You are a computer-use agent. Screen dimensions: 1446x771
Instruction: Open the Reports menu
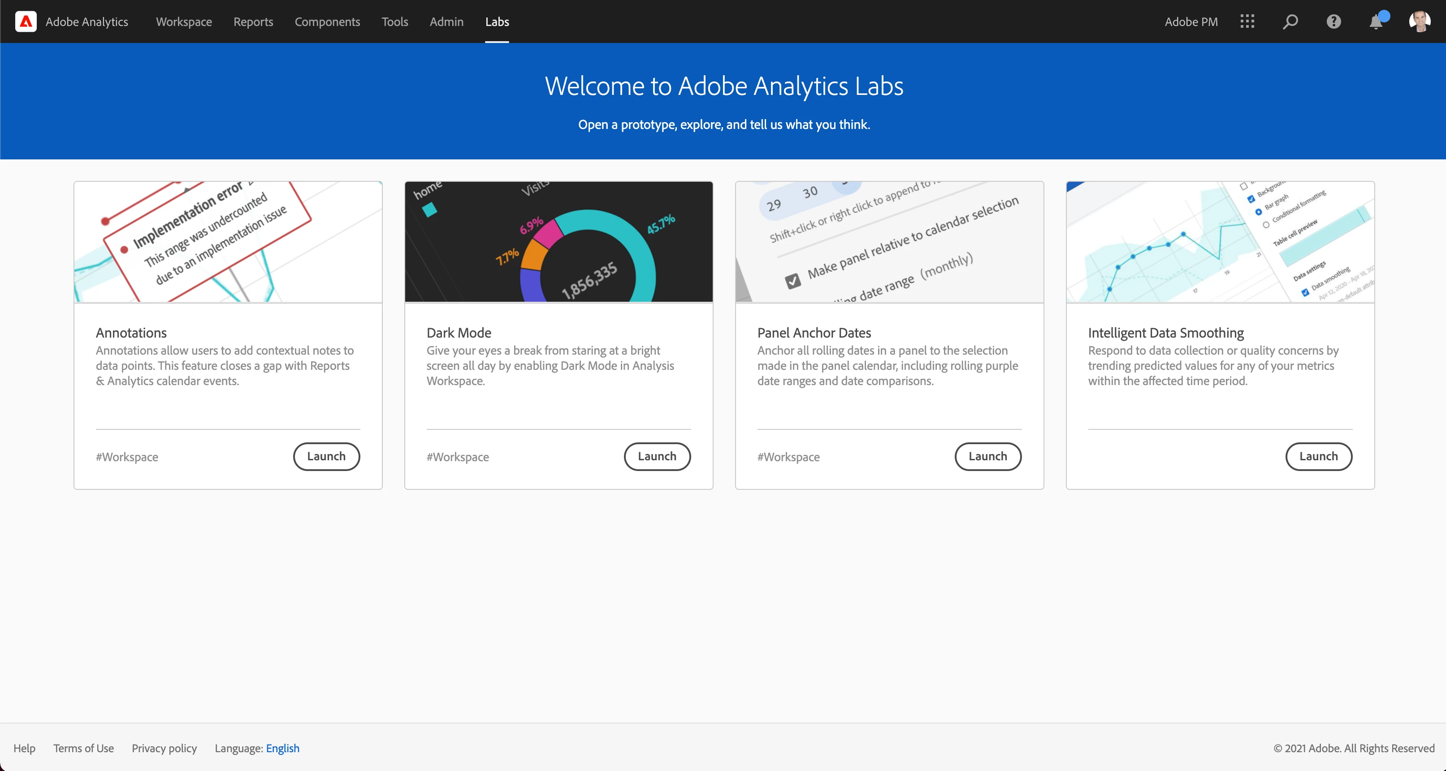pos(253,21)
